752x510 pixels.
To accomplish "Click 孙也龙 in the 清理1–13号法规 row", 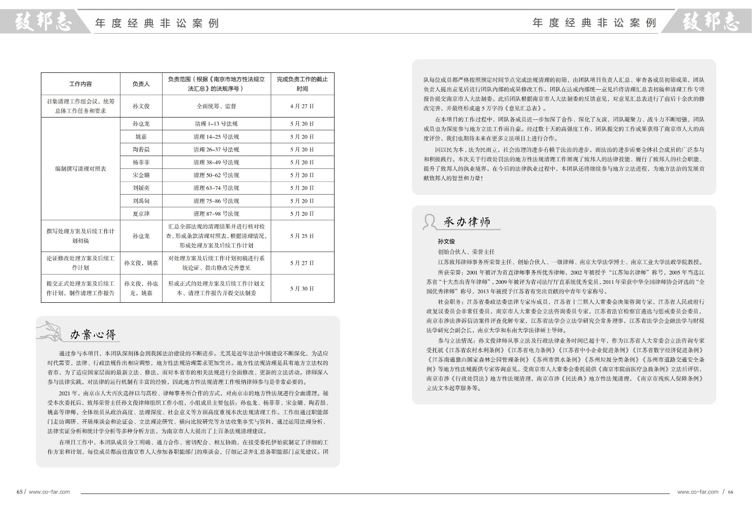I will coord(141,124).
